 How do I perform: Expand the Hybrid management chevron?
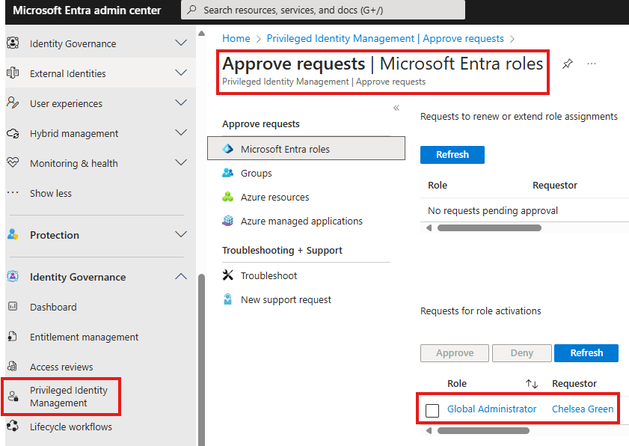coord(181,132)
